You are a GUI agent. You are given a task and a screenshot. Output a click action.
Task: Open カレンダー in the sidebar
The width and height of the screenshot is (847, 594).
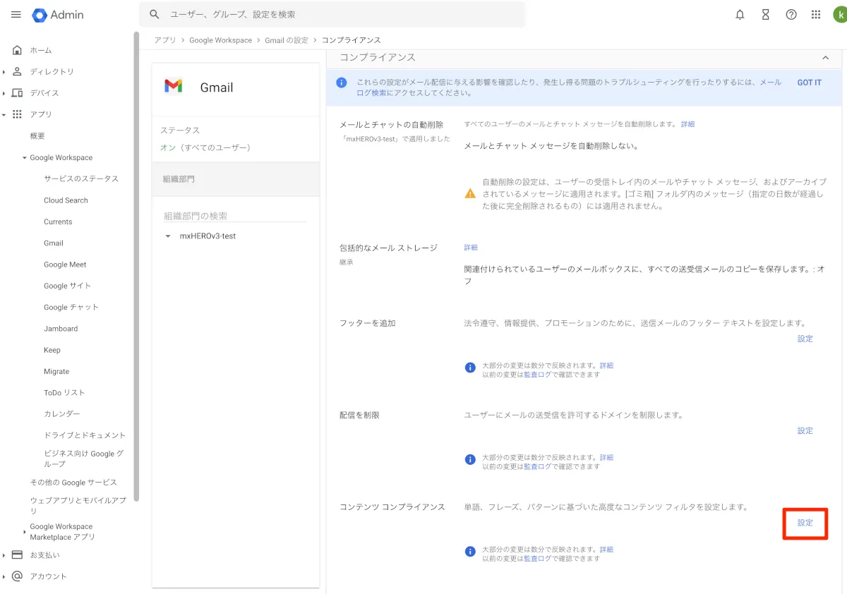[x=62, y=414]
